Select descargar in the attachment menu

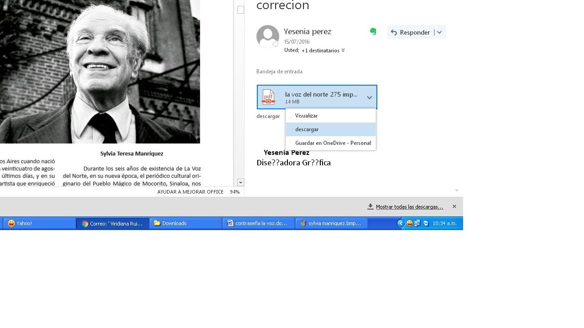(307, 129)
